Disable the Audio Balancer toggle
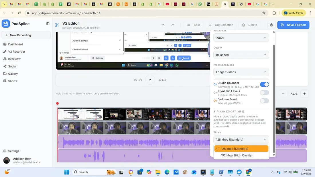The image size is (315, 177). pyautogui.click(x=264, y=84)
